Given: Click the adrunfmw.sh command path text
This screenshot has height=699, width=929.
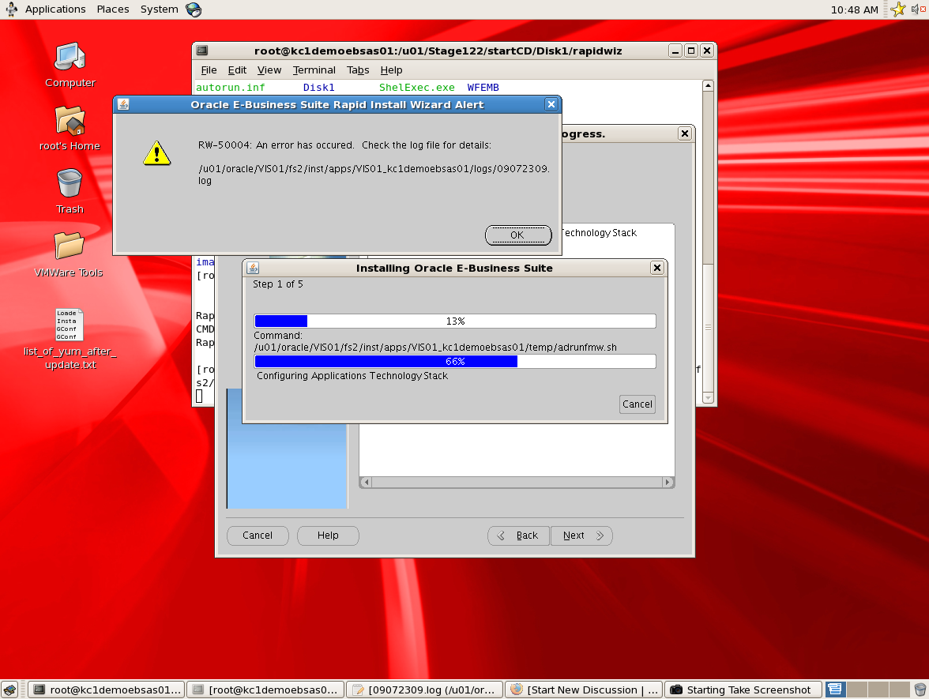Looking at the screenshot, I should 435,348.
